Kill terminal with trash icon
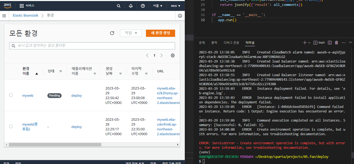The height and width of the screenshot is (164, 354). click(337, 43)
